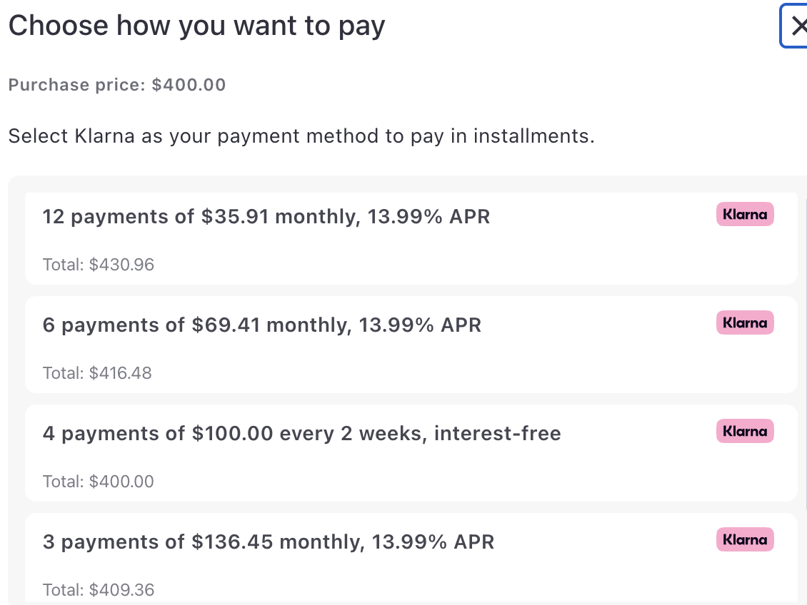The width and height of the screenshot is (807, 605).
Task: Click 'interest-free' text in the 4 payments plan
Action: [497, 434]
